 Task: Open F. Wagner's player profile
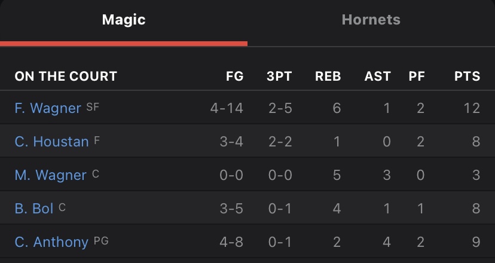click(x=48, y=108)
